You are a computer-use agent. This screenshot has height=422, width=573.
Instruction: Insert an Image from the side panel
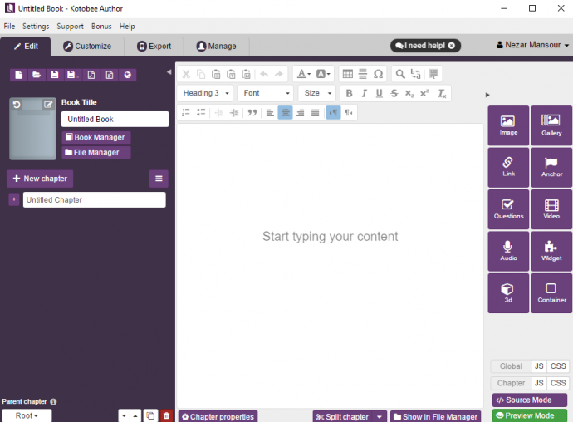508,125
